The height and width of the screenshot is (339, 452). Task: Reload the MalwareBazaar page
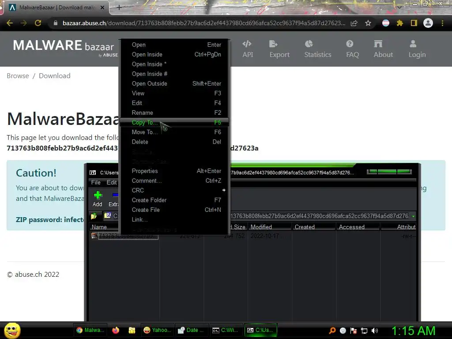click(38, 23)
